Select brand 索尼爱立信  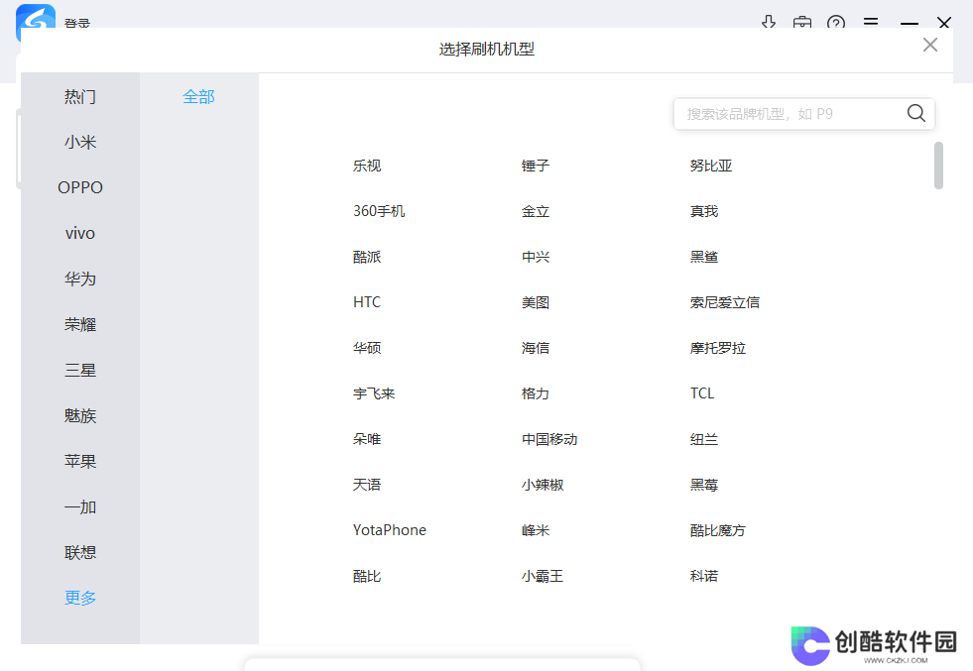click(x=725, y=302)
